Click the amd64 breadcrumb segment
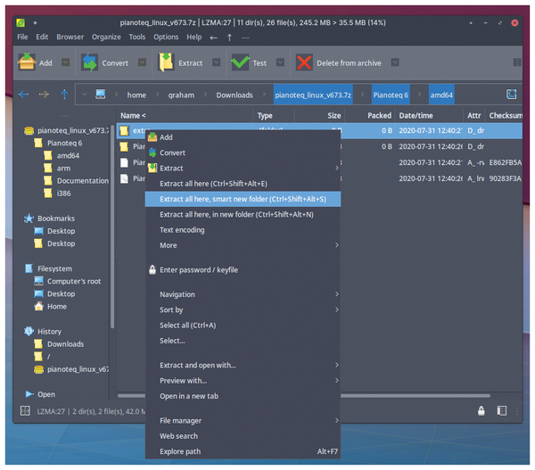The height and width of the screenshot is (470, 535). tap(441, 95)
